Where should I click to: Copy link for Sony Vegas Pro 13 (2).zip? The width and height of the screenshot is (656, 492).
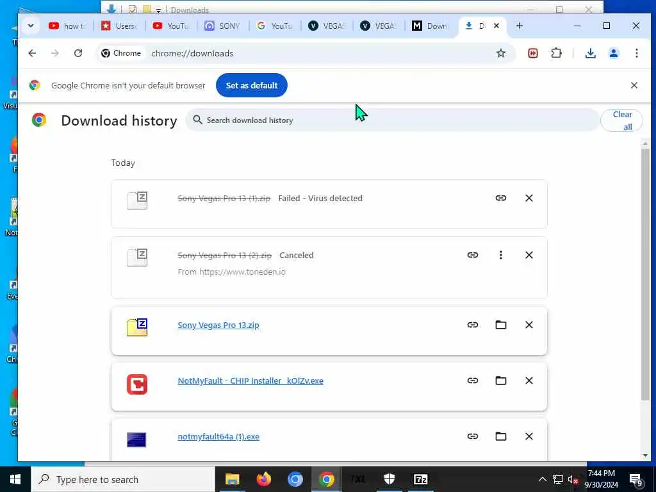pyautogui.click(x=473, y=255)
